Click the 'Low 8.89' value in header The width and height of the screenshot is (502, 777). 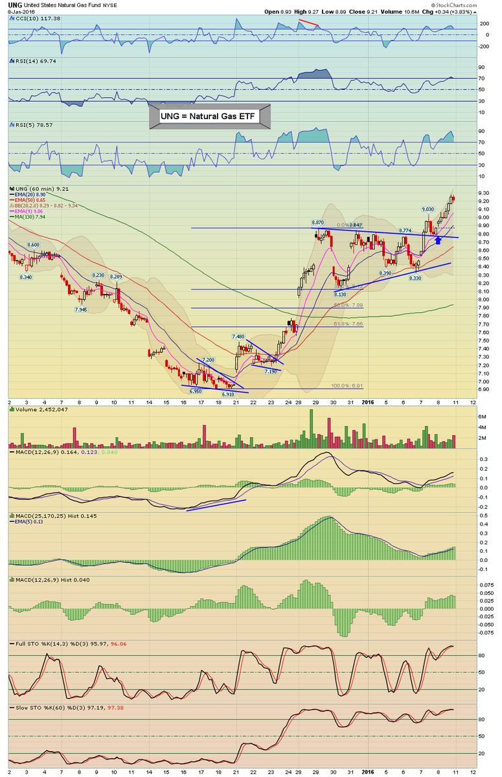[x=334, y=12]
